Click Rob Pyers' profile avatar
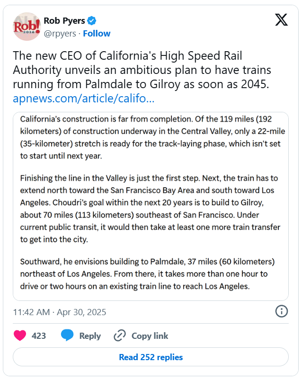The image size is (302, 381). tap(27, 27)
